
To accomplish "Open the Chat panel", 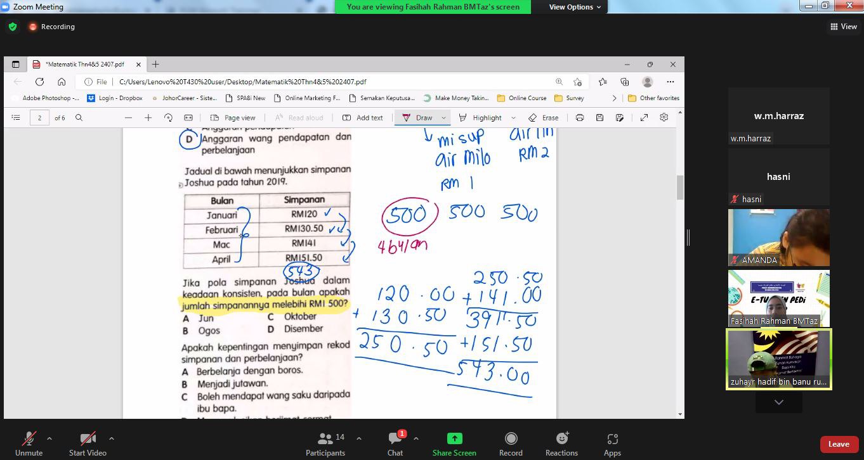I will click(x=395, y=444).
